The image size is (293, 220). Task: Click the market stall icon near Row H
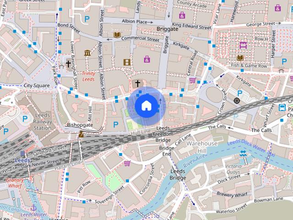click(243, 45)
